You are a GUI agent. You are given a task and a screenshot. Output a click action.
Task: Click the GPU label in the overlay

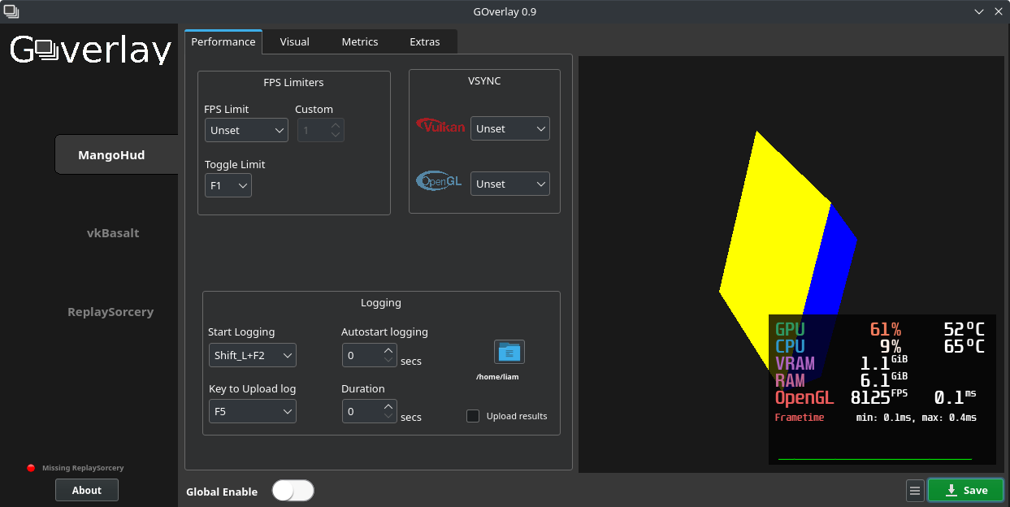pos(790,329)
